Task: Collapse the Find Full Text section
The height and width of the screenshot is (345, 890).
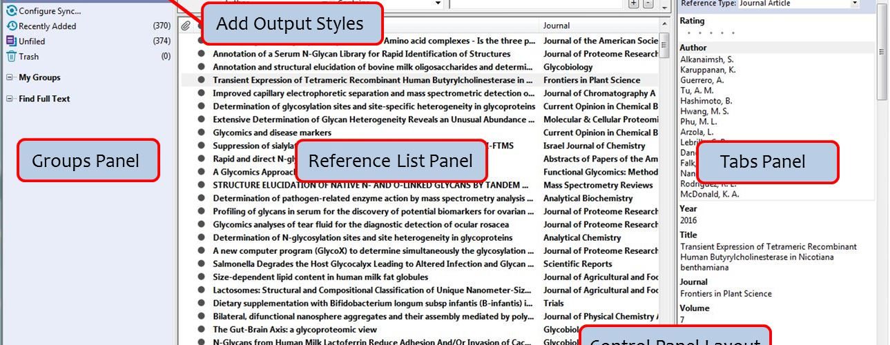Action: click(x=10, y=99)
